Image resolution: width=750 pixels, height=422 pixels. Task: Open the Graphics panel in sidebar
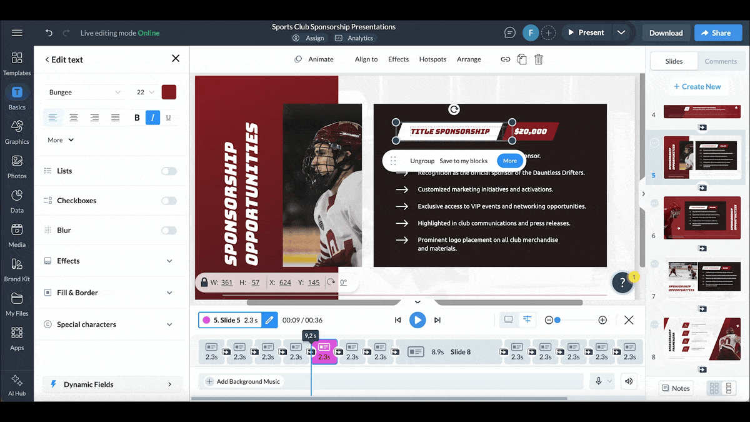[x=17, y=132]
